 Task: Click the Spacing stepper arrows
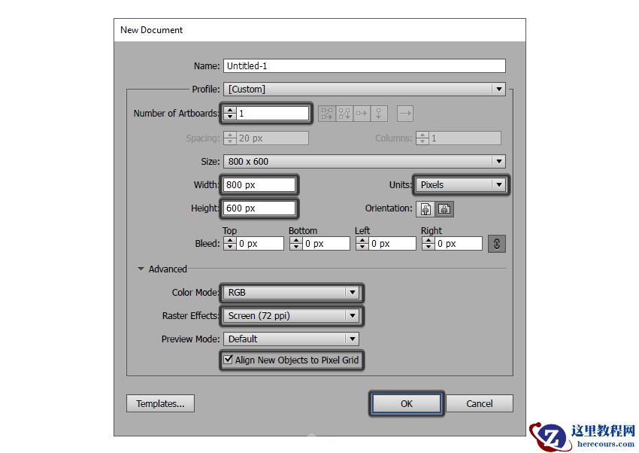pos(230,138)
